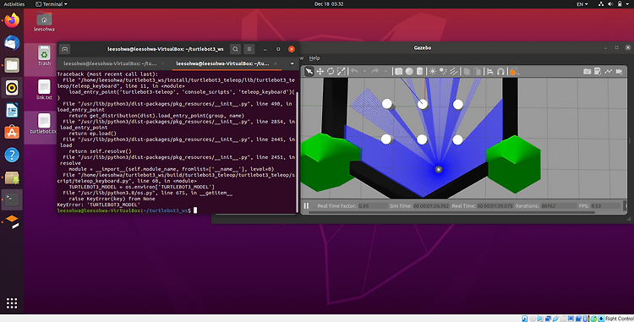Click the volume icon in top bar
634x322 pixels.
tap(610, 4)
